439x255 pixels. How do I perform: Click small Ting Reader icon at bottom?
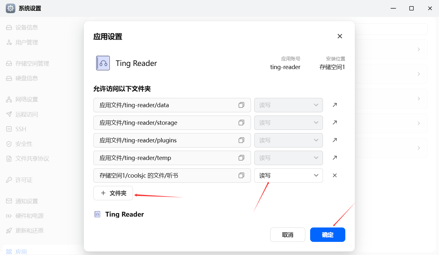pyautogui.click(x=98, y=214)
